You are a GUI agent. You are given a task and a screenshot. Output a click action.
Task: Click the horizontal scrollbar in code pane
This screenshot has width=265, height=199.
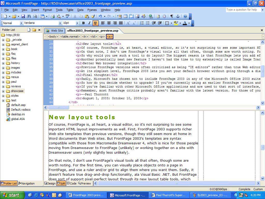pyautogui.click(x=58, y=107)
